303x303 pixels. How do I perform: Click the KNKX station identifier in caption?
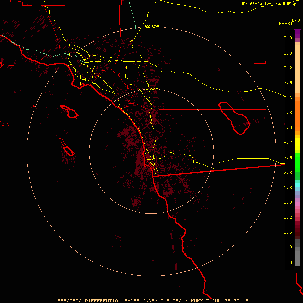(197, 301)
